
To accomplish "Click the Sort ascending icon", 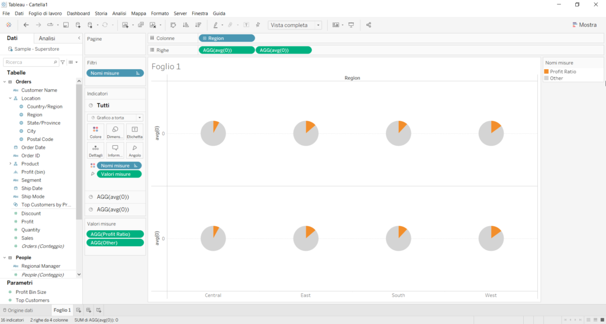I will pos(186,25).
